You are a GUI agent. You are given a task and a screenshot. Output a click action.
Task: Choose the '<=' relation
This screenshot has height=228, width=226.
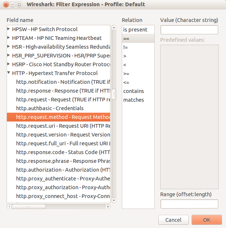tap(138, 82)
